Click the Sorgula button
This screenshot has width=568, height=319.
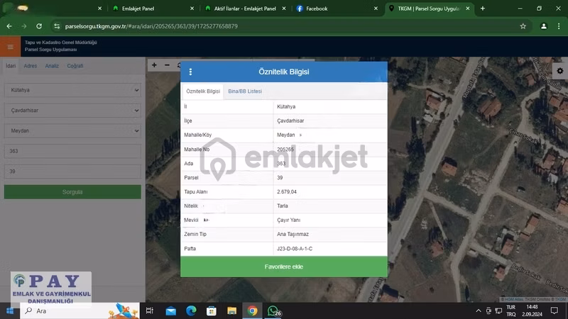pyautogui.click(x=72, y=191)
